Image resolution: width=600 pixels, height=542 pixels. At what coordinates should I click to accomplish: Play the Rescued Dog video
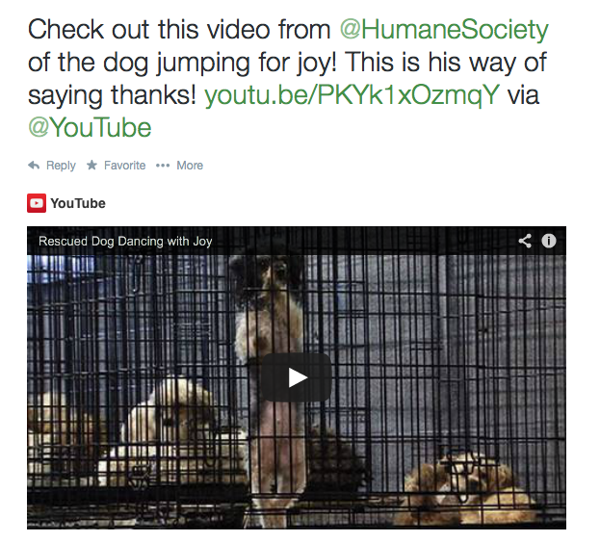pyautogui.click(x=297, y=377)
